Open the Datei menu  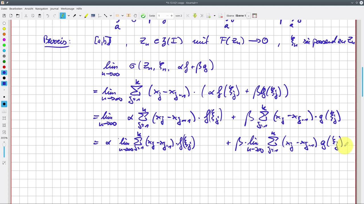pyautogui.click(x=4, y=8)
